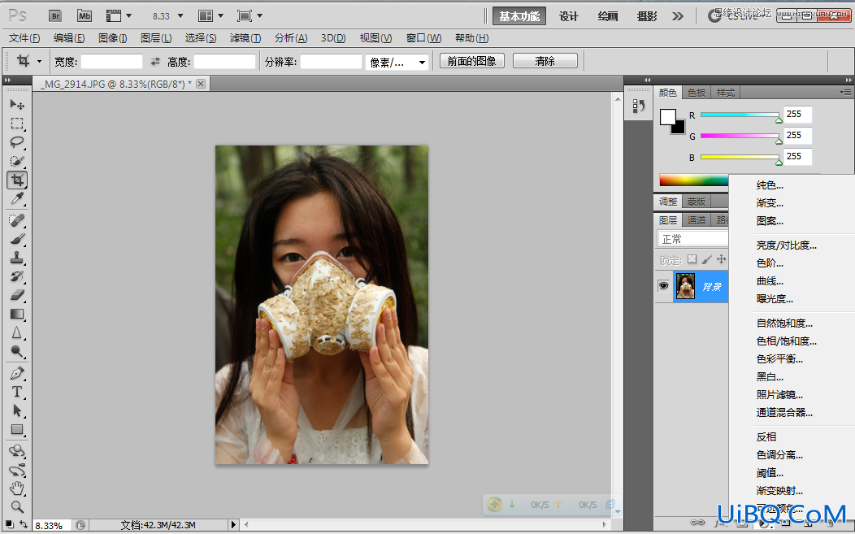Select the Blur tool
The width and height of the screenshot is (855, 534).
(x=17, y=332)
